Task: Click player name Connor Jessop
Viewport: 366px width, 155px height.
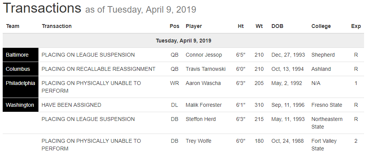Action: [204, 55]
